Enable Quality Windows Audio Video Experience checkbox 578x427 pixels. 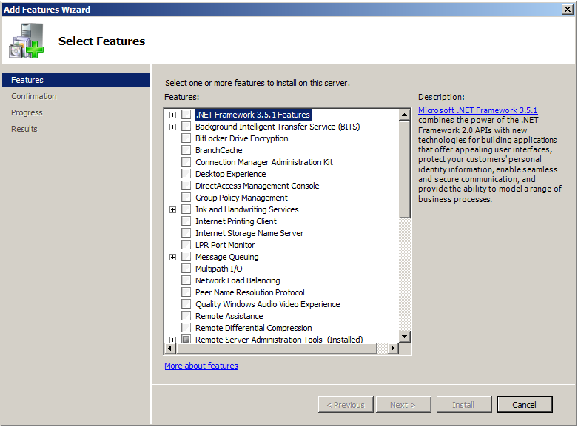(x=186, y=304)
